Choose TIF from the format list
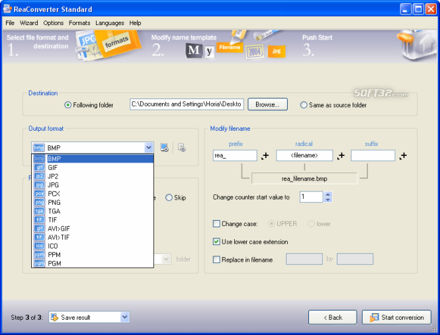The width and height of the screenshot is (440, 335). pyautogui.click(x=93, y=220)
